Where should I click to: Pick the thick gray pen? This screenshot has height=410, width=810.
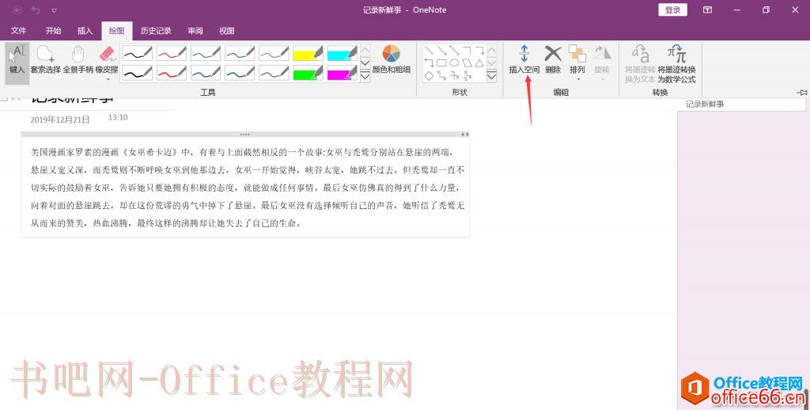point(274,72)
